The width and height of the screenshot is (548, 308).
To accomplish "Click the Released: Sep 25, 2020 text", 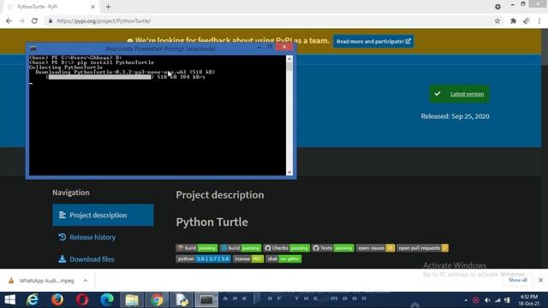I will (455, 116).
